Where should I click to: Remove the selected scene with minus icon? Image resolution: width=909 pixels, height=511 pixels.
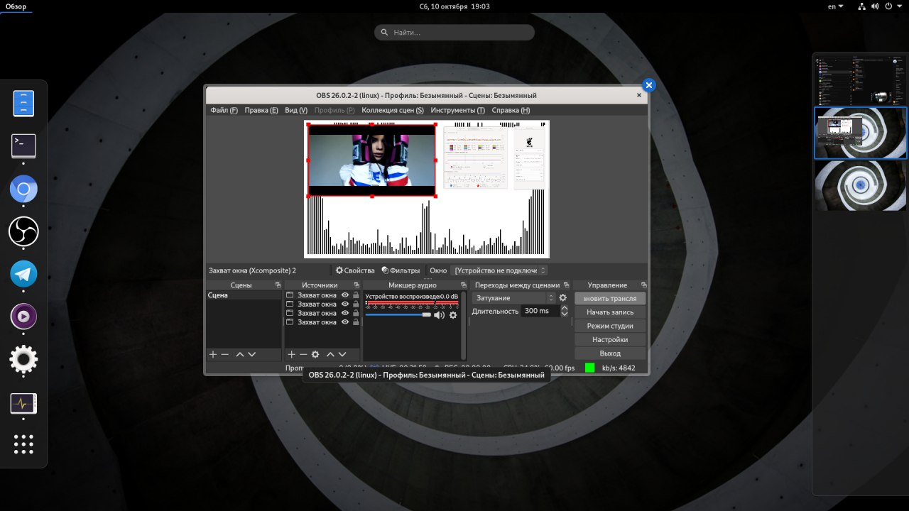coord(225,354)
